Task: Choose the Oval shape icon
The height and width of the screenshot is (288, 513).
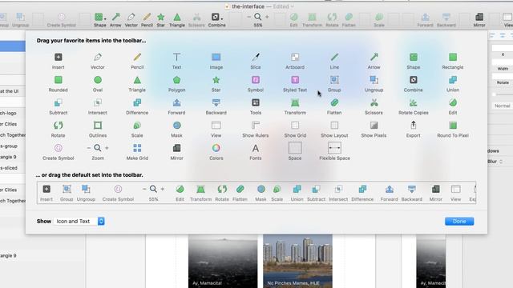Action: [x=98, y=80]
